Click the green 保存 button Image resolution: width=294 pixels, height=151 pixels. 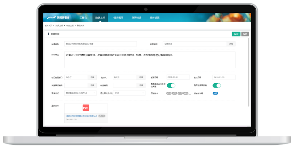point(236,34)
